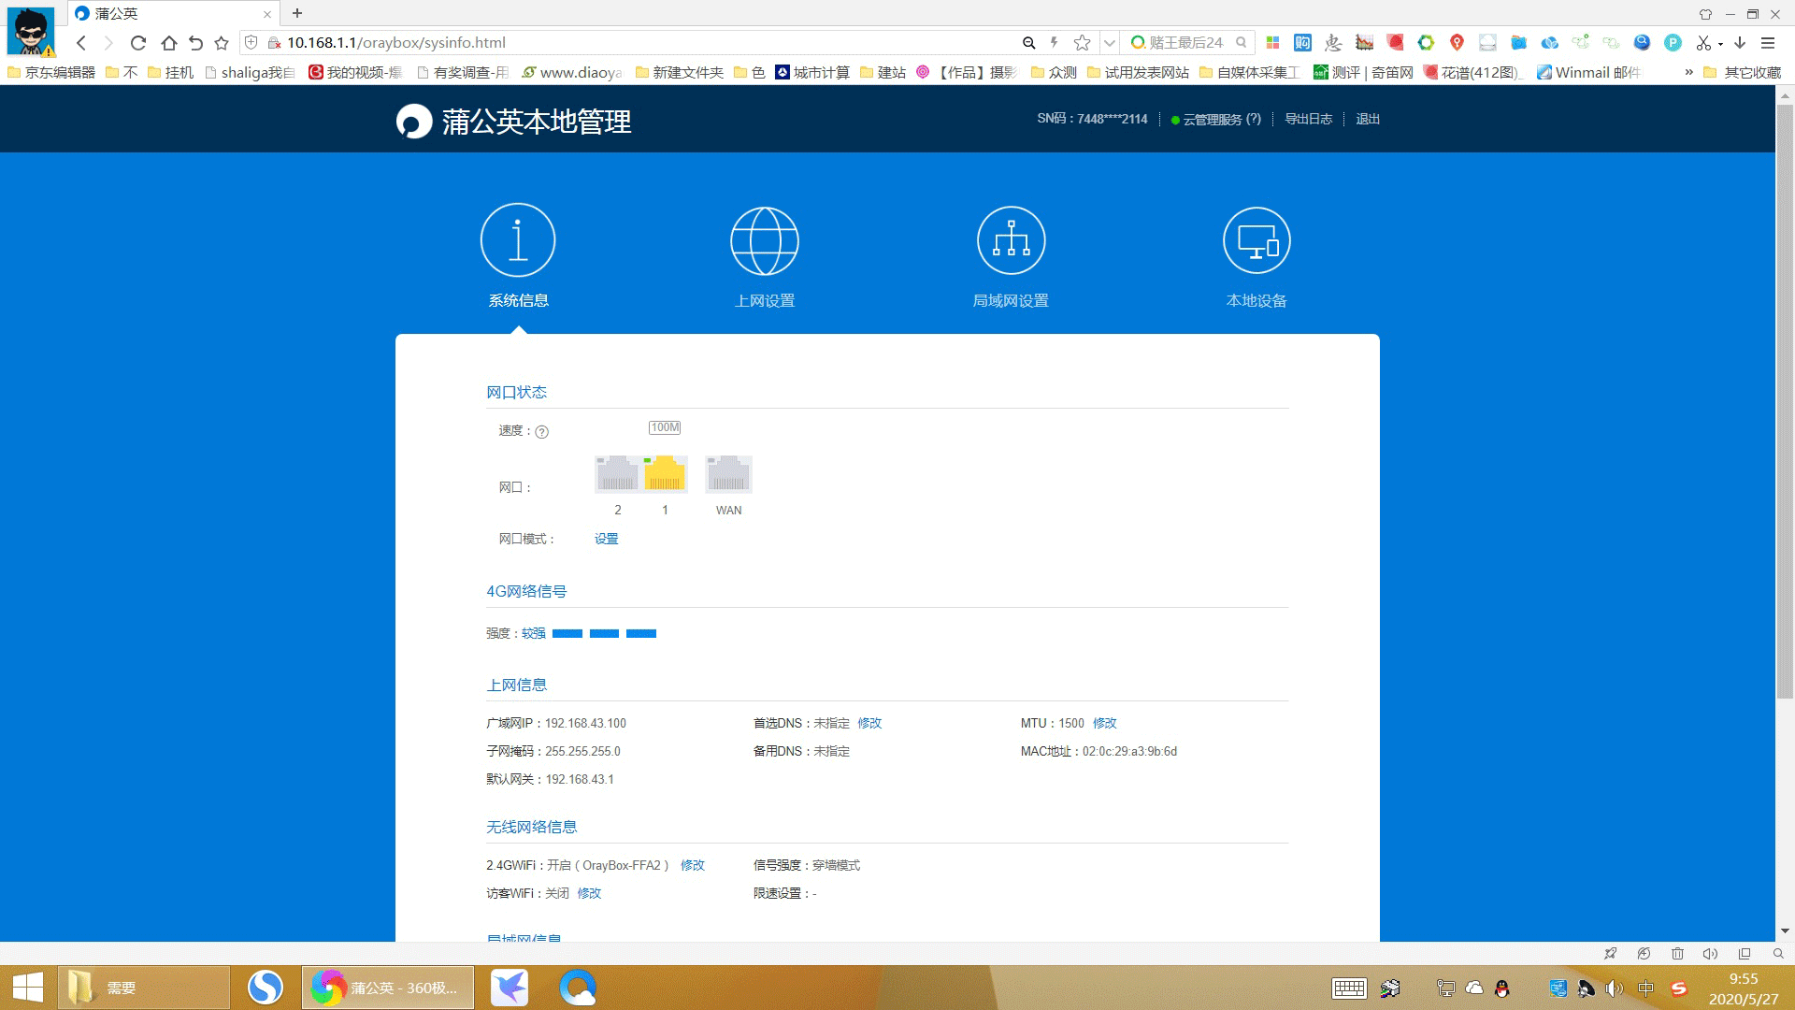Click the 100M speed label

click(x=665, y=427)
